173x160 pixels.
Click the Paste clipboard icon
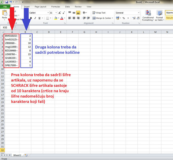[x=5, y=13]
